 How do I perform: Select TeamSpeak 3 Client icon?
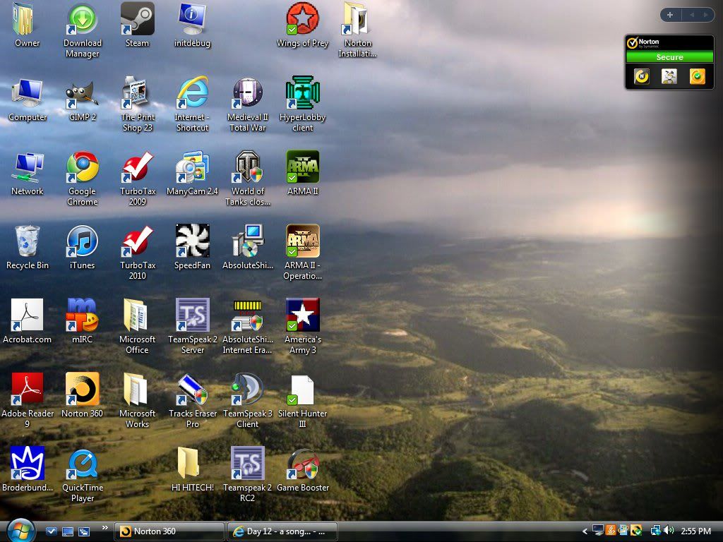point(247,389)
